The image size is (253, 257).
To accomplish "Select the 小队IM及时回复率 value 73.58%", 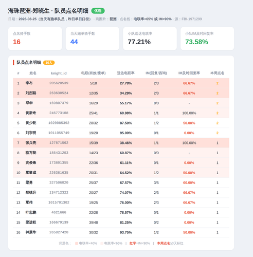I will point(196,42).
